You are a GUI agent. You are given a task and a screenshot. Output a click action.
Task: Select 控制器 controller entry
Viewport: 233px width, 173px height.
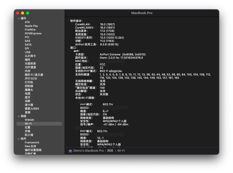point(29,86)
